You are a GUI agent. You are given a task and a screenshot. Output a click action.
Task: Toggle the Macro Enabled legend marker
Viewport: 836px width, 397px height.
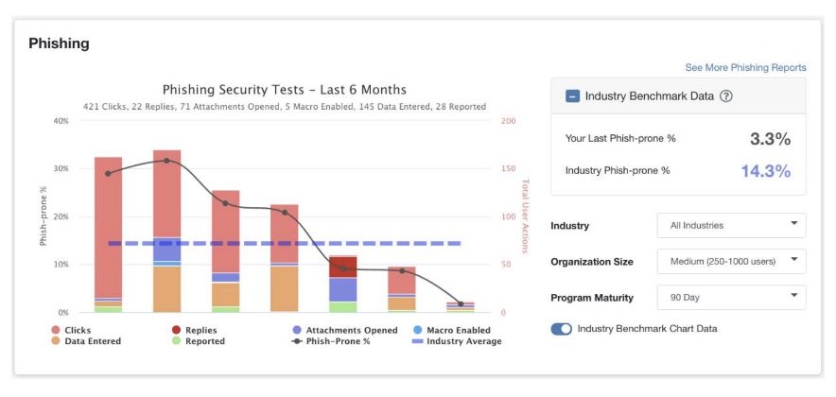point(417,330)
